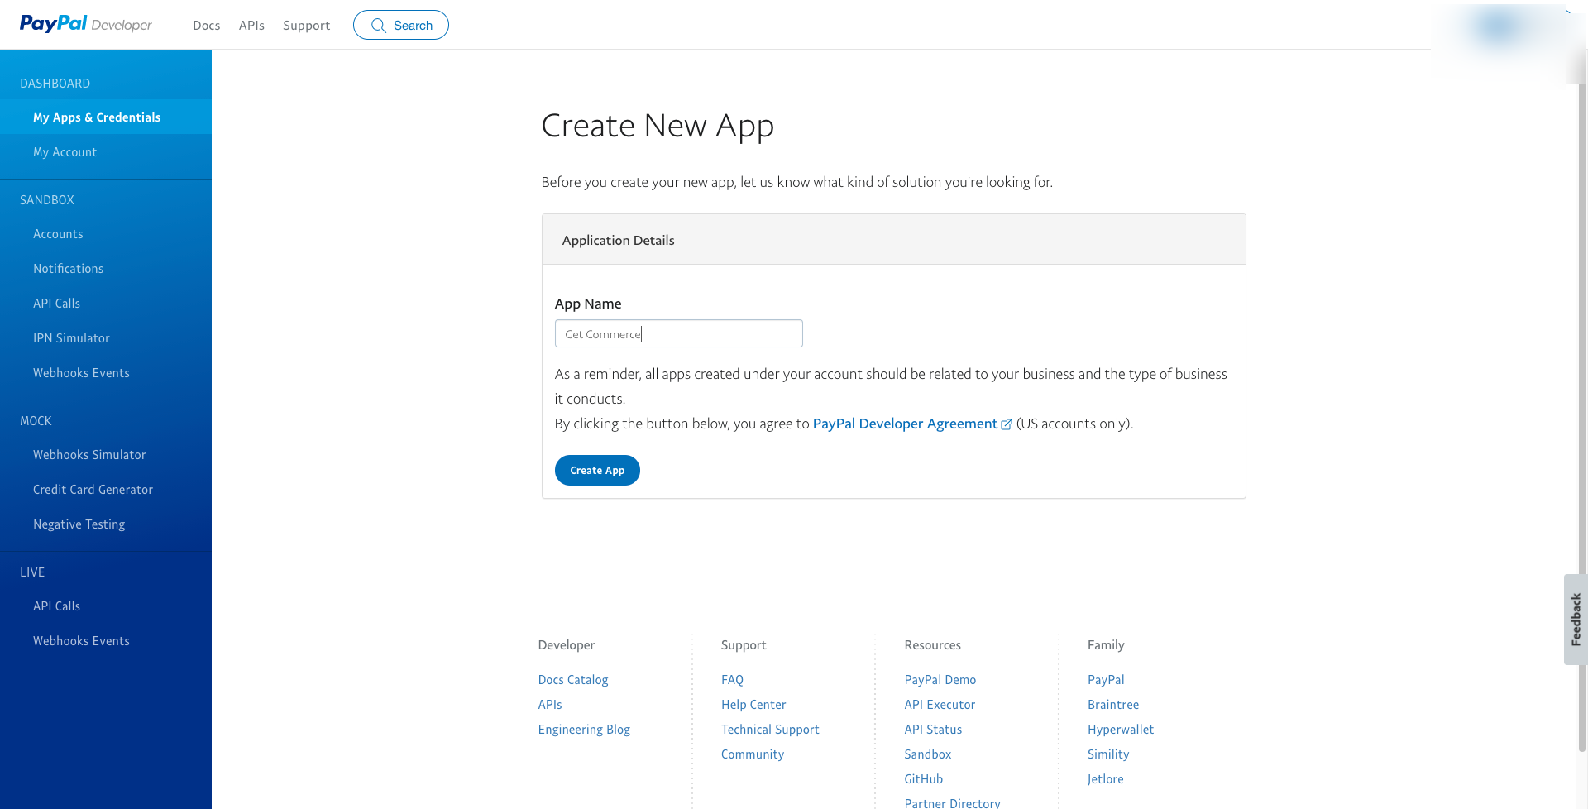Open the Braintree footer link
1588x809 pixels.
click(1112, 705)
